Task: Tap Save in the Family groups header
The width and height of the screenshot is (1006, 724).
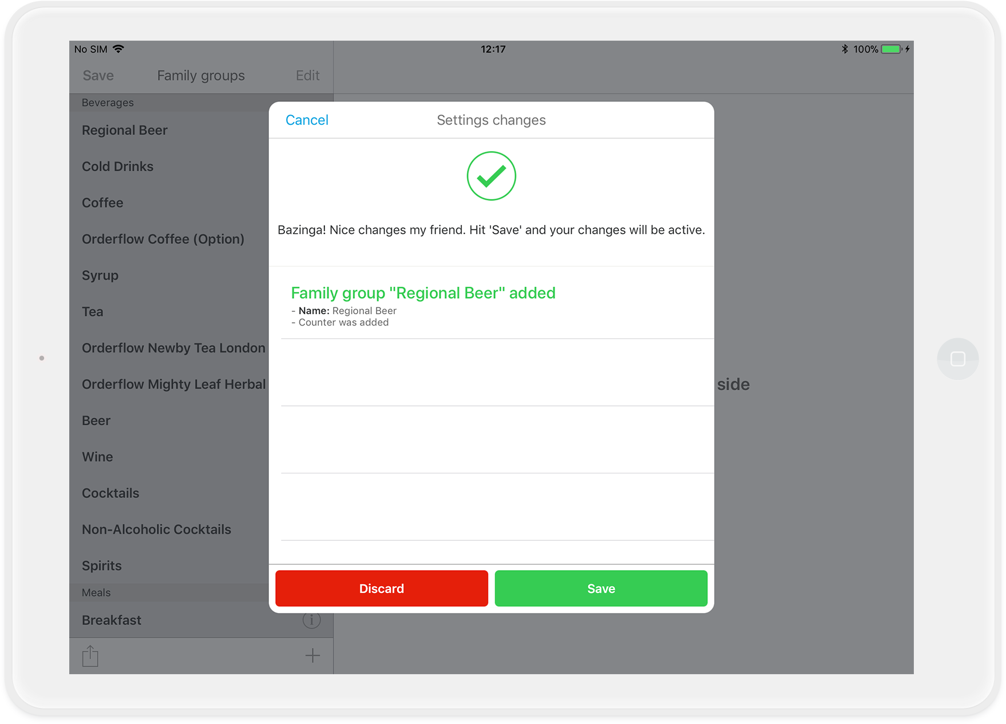Action: (98, 76)
